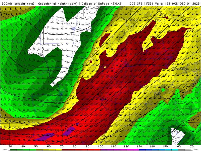Click the 5400 height contour label
The width and height of the screenshot is (201, 151).
53,71
